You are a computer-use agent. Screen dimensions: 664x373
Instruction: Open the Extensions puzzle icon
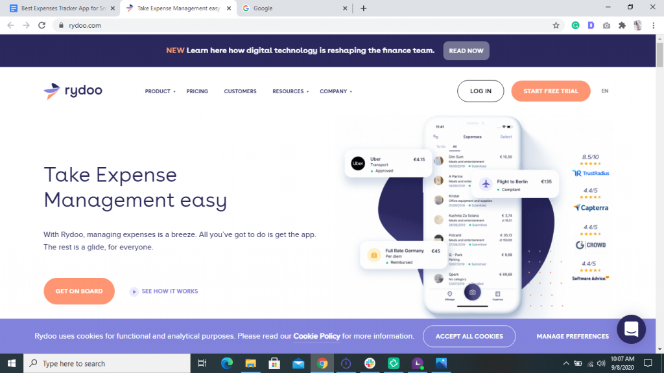622,25
